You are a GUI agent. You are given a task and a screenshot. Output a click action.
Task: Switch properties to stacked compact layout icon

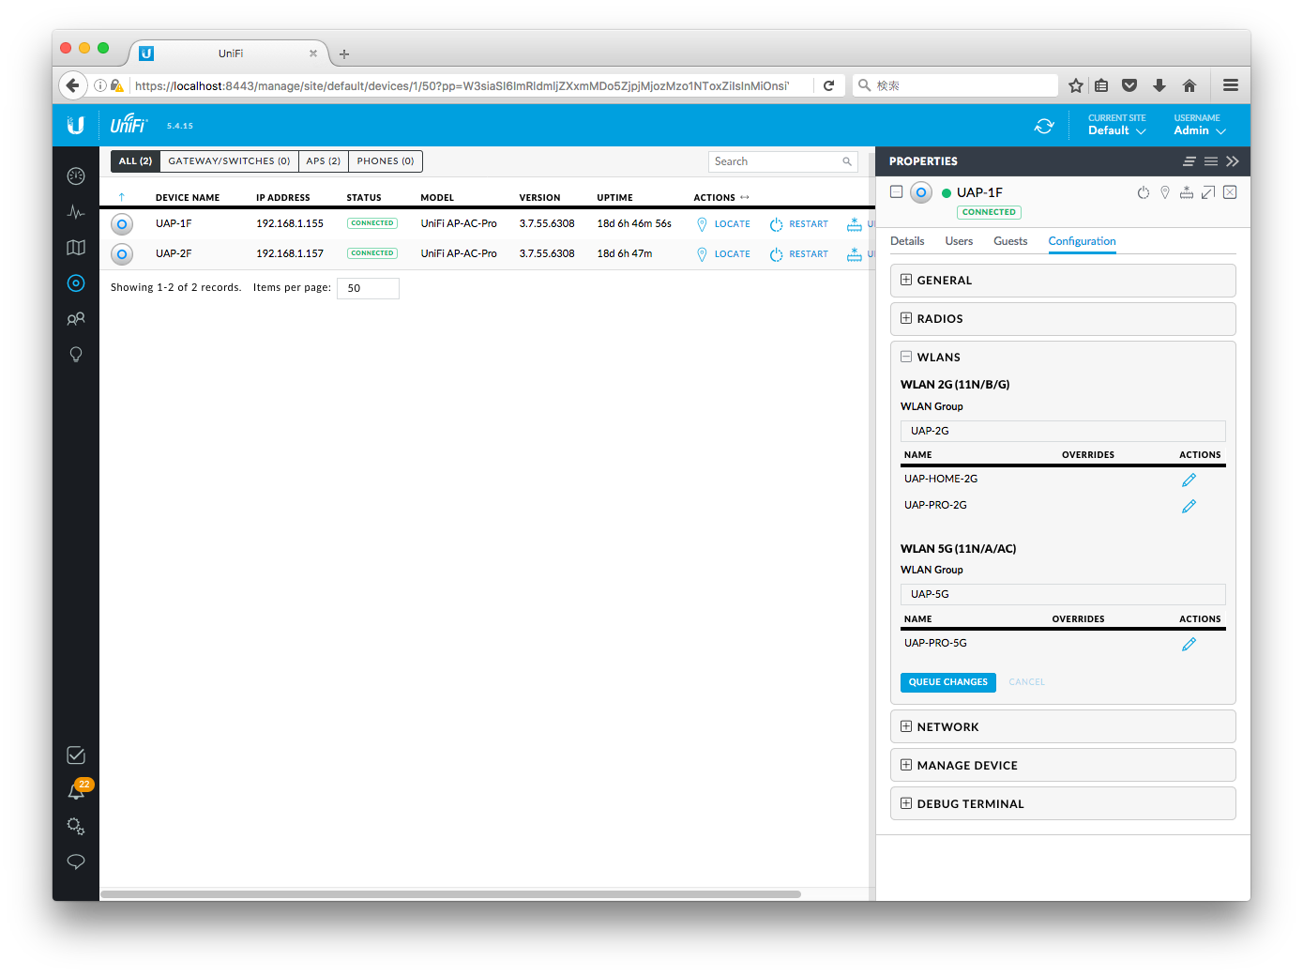(x=1189, y=161)
